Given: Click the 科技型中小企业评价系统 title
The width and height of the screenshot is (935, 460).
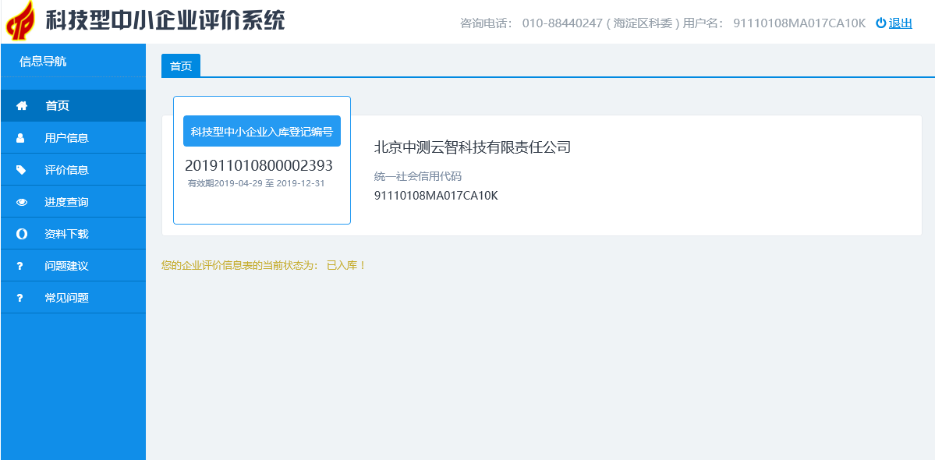Looking at the screenshot, I should pyautogui.click(x=166, y=20).
